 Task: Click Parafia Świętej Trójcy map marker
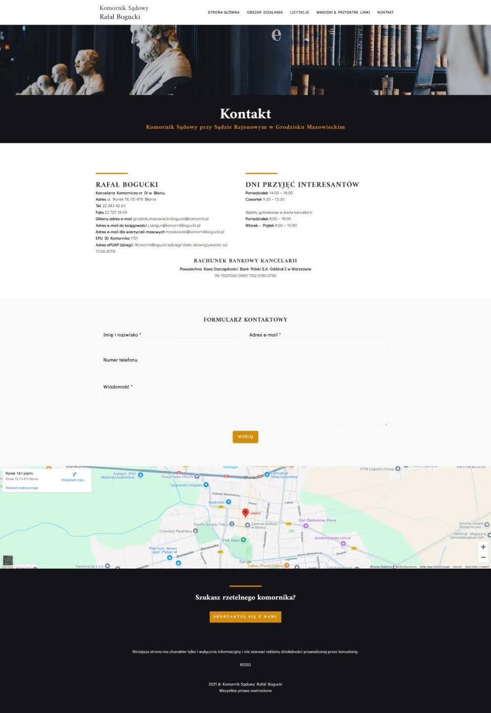tap(232, 524)
